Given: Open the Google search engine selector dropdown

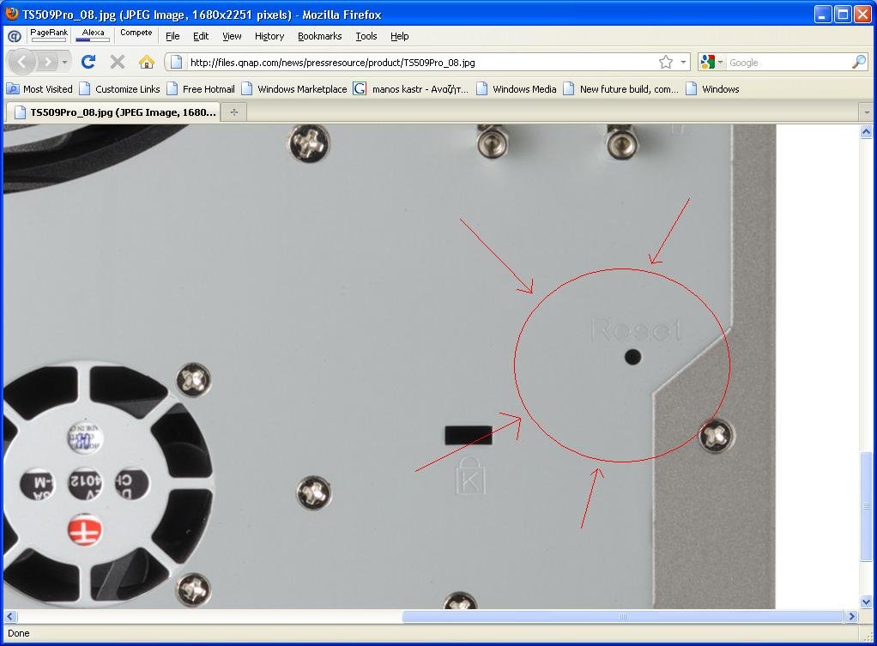Looking at the screenshot, I should point(711,62).
